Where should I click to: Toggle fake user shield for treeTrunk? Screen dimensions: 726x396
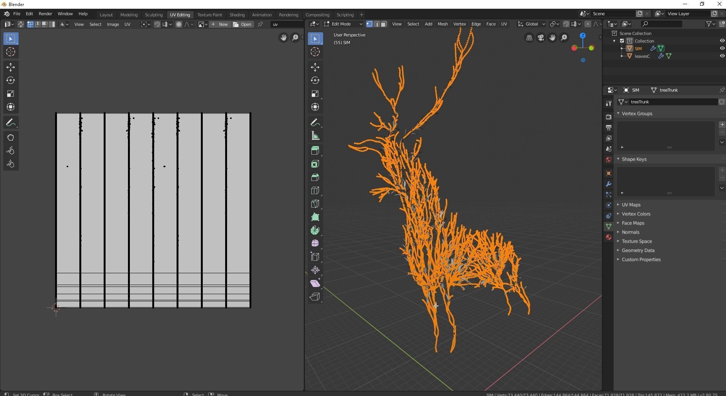point(721,102)
